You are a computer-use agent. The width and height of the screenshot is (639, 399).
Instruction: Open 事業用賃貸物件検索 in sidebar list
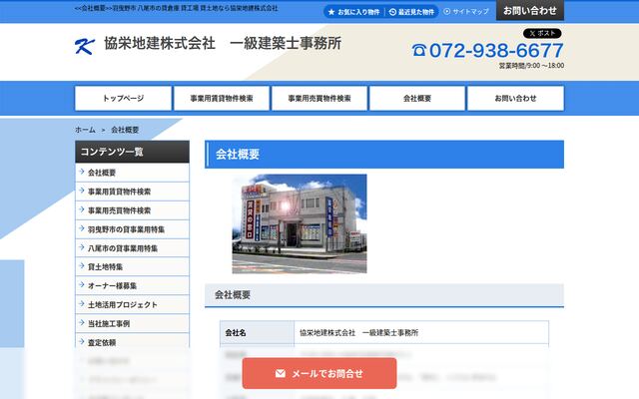point(132,192)
